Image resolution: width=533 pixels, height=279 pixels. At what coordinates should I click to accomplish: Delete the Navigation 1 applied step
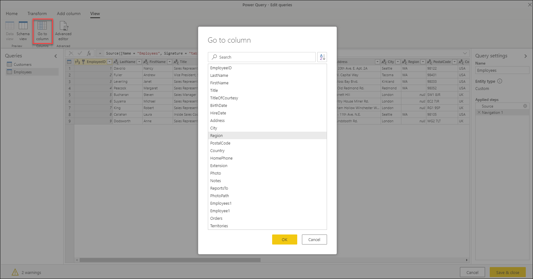click(x=479, y=112)
